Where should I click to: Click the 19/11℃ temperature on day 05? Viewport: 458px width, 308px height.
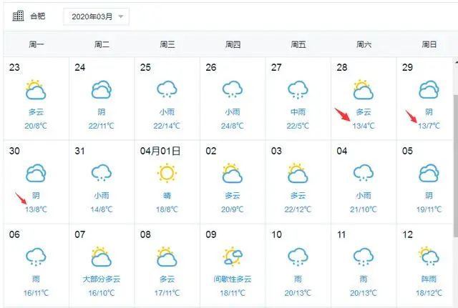pos(429,209)
